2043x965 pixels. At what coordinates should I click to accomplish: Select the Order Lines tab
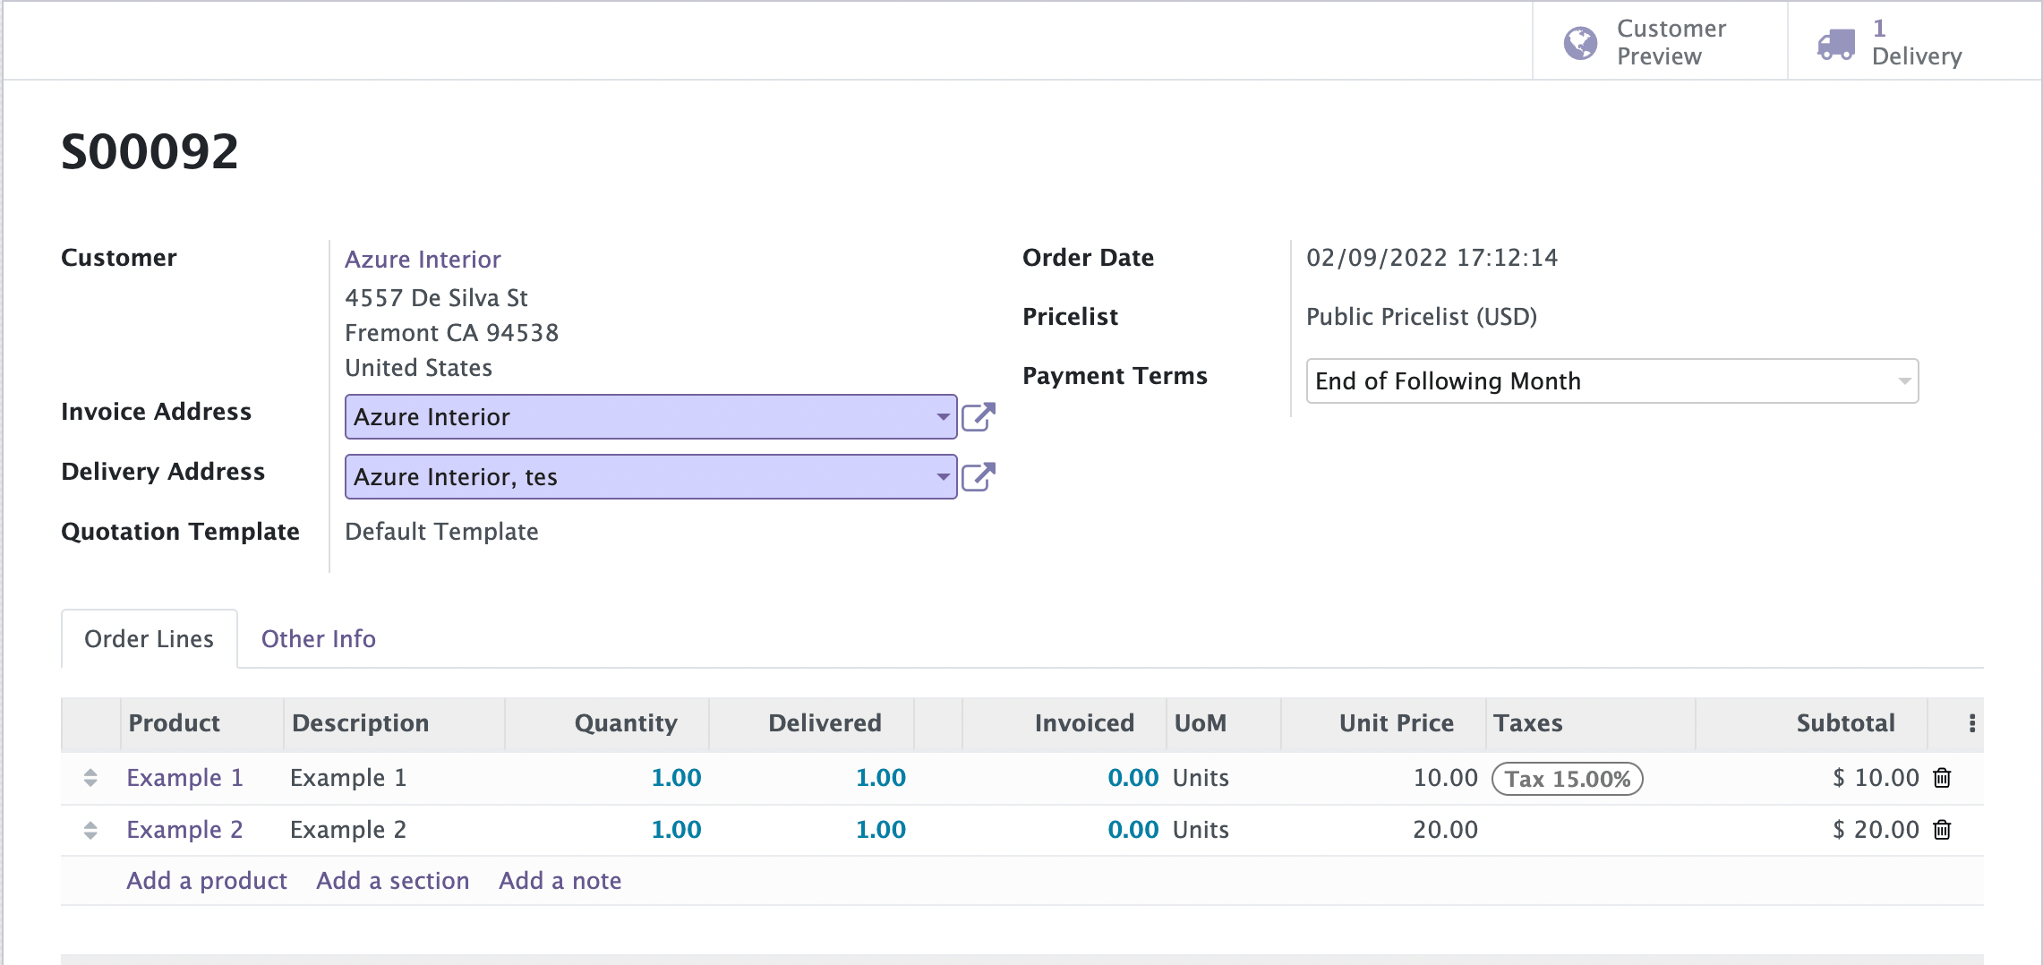coord(149,639)
